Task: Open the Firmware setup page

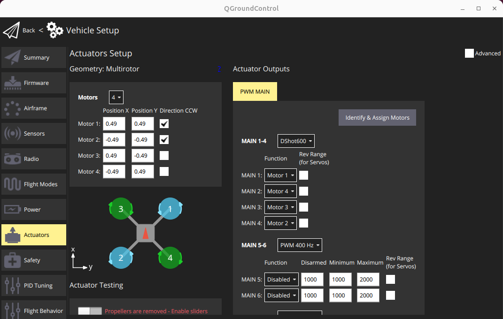Action: [34, 83]
